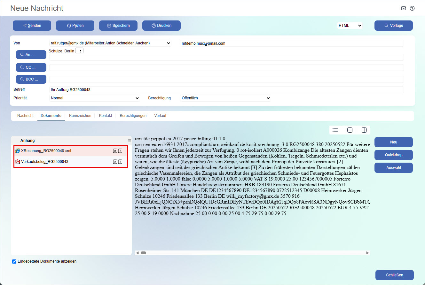Toggle 'Eingebettete Dokumente anzeigen' checkbox
Screen dimensions: 425x285
pos(14,261)
